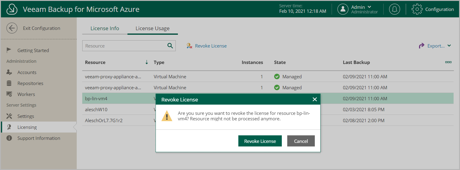The width and height of the screenshot is (460, 170).
Task: Click the Repositories database icon
Action: 9,83
